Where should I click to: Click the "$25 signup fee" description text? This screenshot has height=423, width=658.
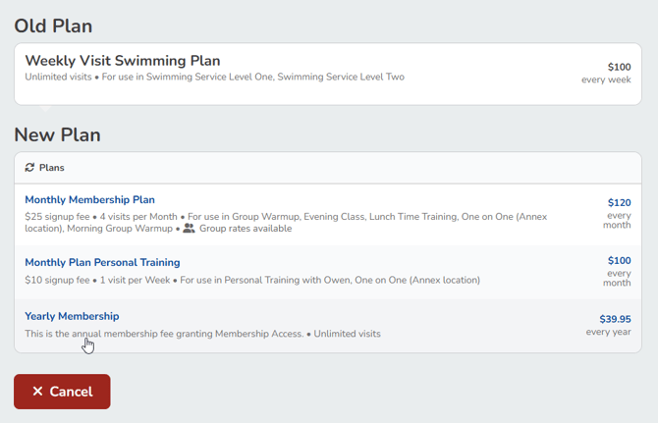(58, 216)
